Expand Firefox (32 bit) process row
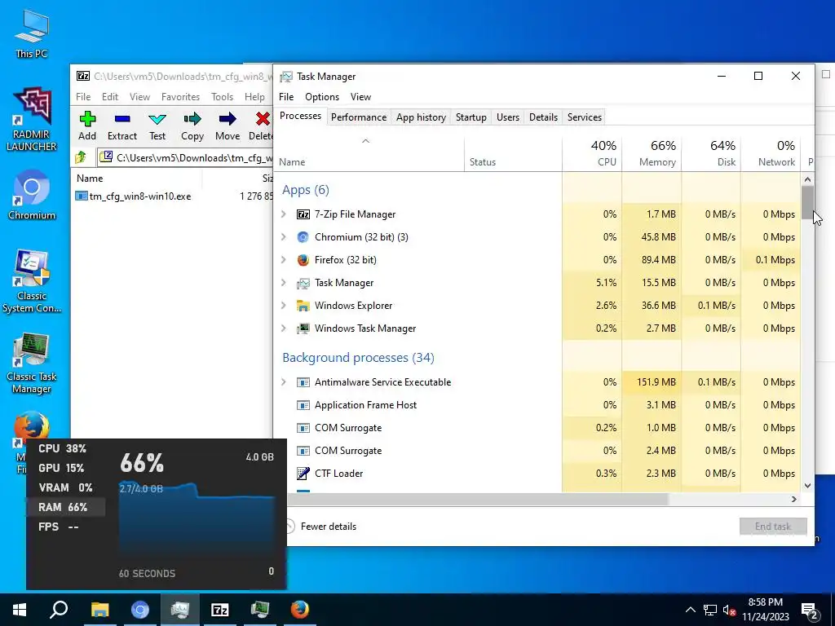This screenshot has width=835, height=626. click(284, 260)
